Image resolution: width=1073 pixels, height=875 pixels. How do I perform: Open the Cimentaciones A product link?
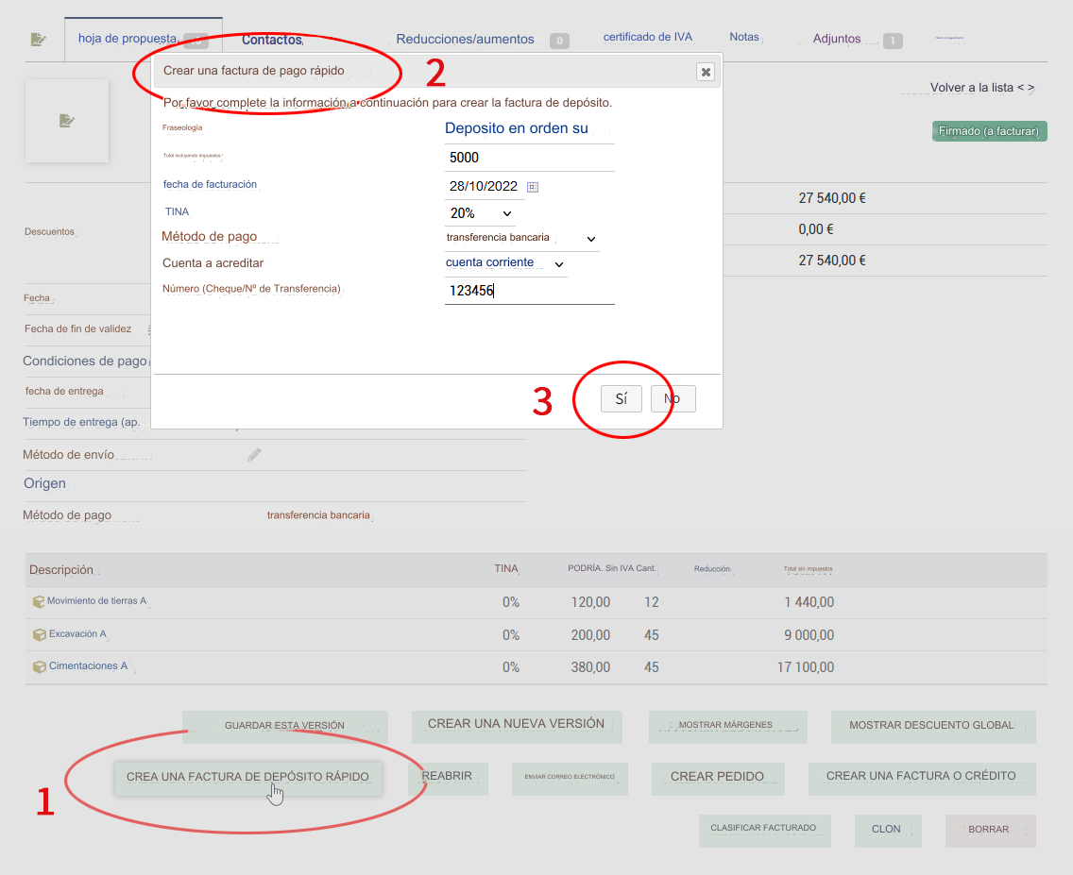88,665
